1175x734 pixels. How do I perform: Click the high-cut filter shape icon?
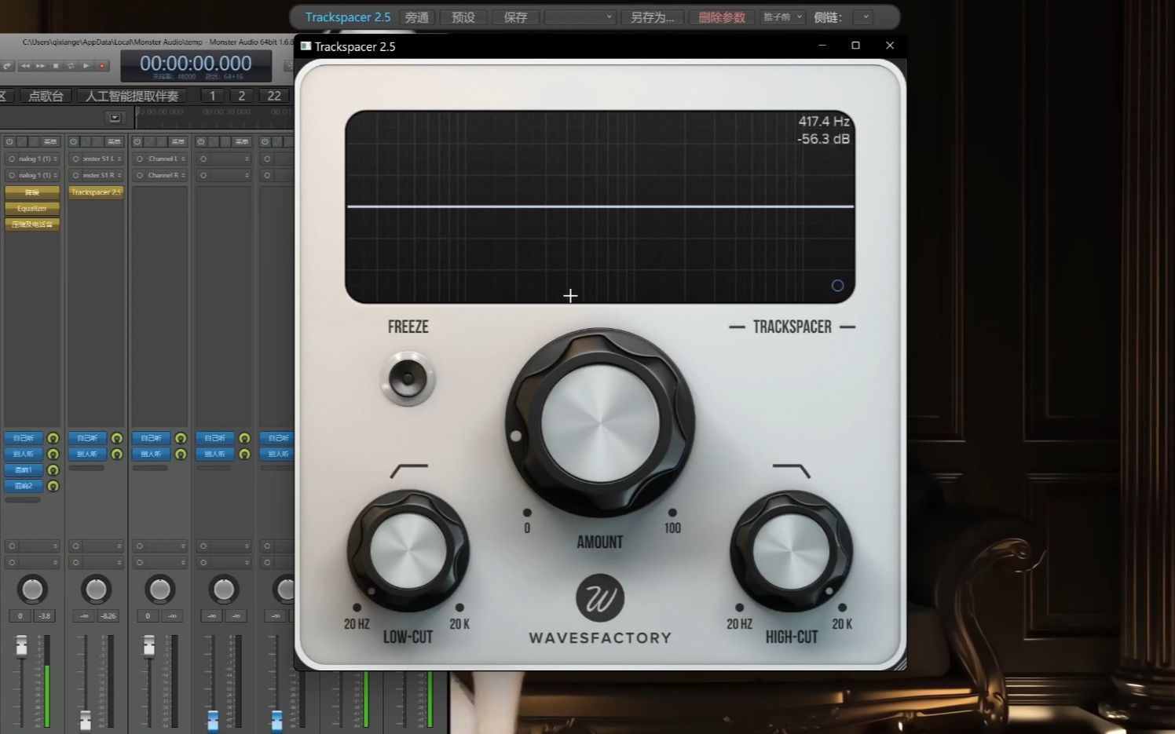(791, 470)
